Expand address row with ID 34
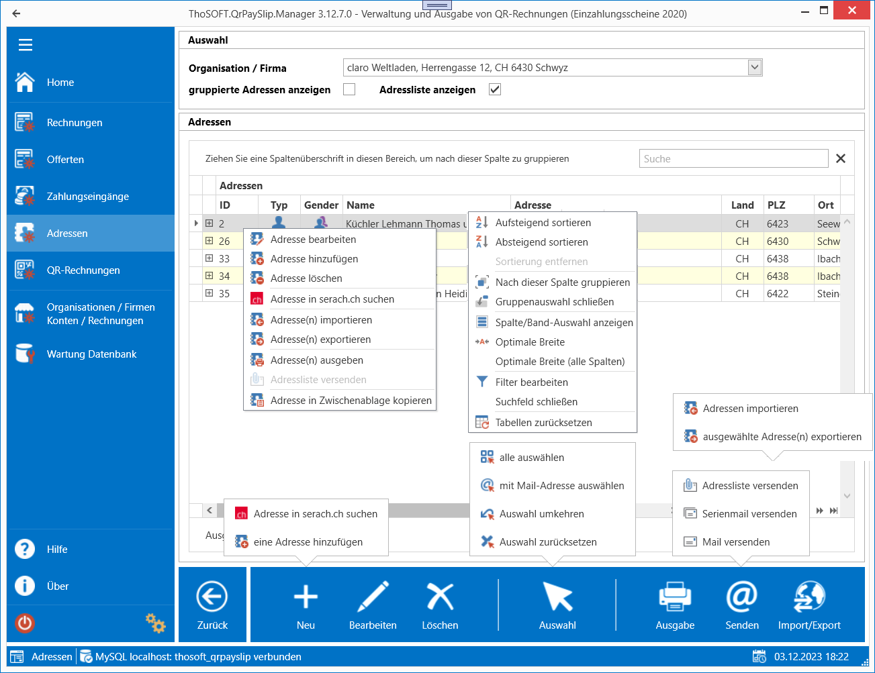The image size is (875, 673). coord(209,276)
